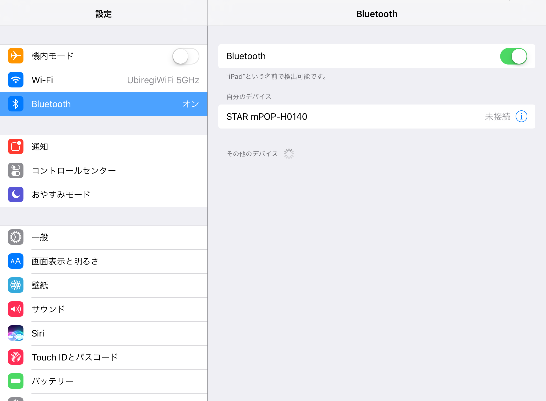
Task: Tap the Bluetooth label in toggle row
Action: (x=246, y=56)
